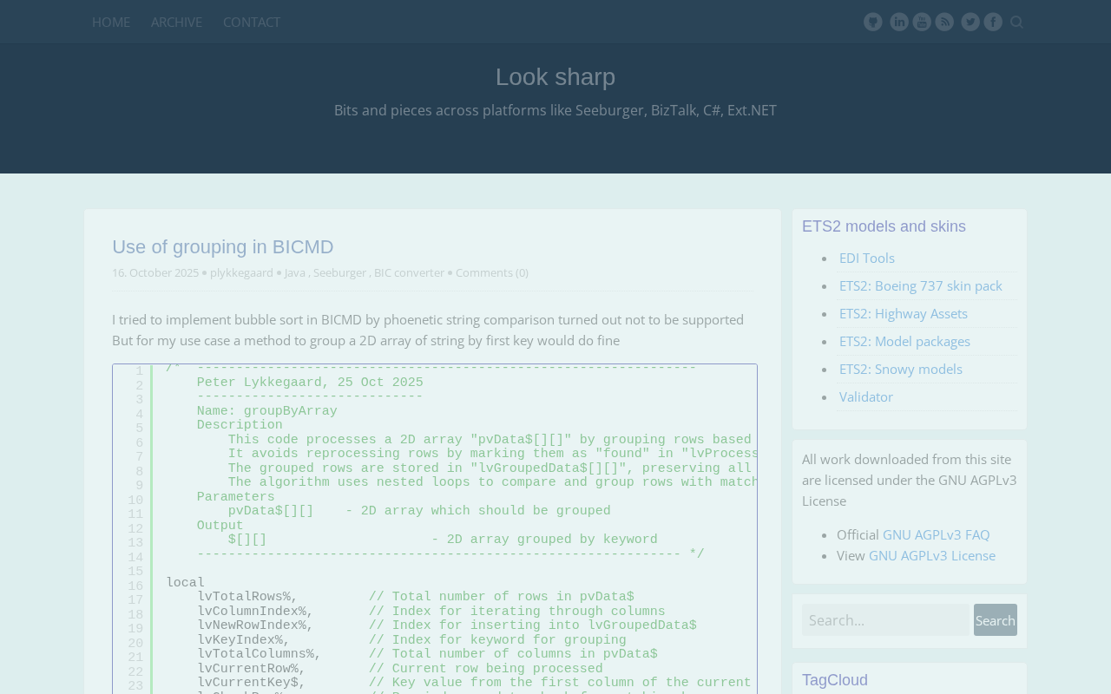Click 'lvKeyIndex%,' in the code block
The height and width of the screenshot is (694, 1111).
[244, 640]
